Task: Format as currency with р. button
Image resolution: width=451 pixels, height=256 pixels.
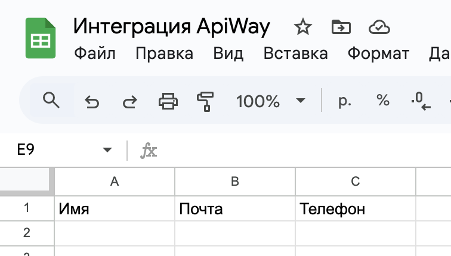Action: click(344, 101)
